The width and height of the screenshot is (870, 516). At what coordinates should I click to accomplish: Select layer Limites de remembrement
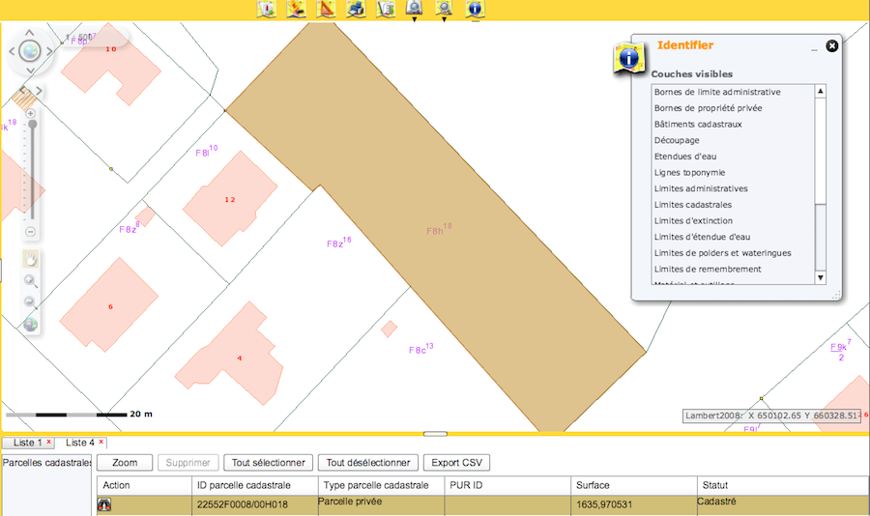click(x=708, y=269)
